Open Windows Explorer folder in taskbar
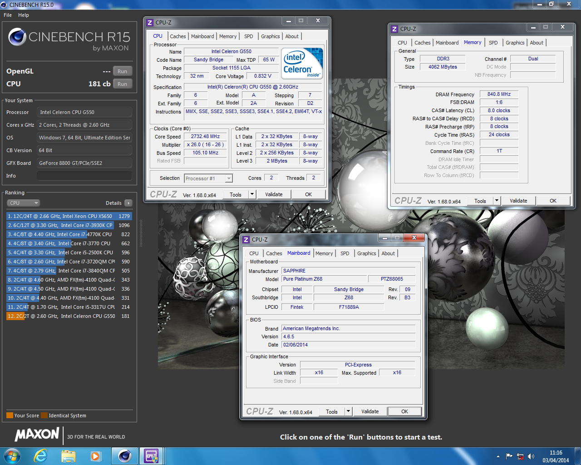The image size is (581, 465). click(x=69, y=456)
